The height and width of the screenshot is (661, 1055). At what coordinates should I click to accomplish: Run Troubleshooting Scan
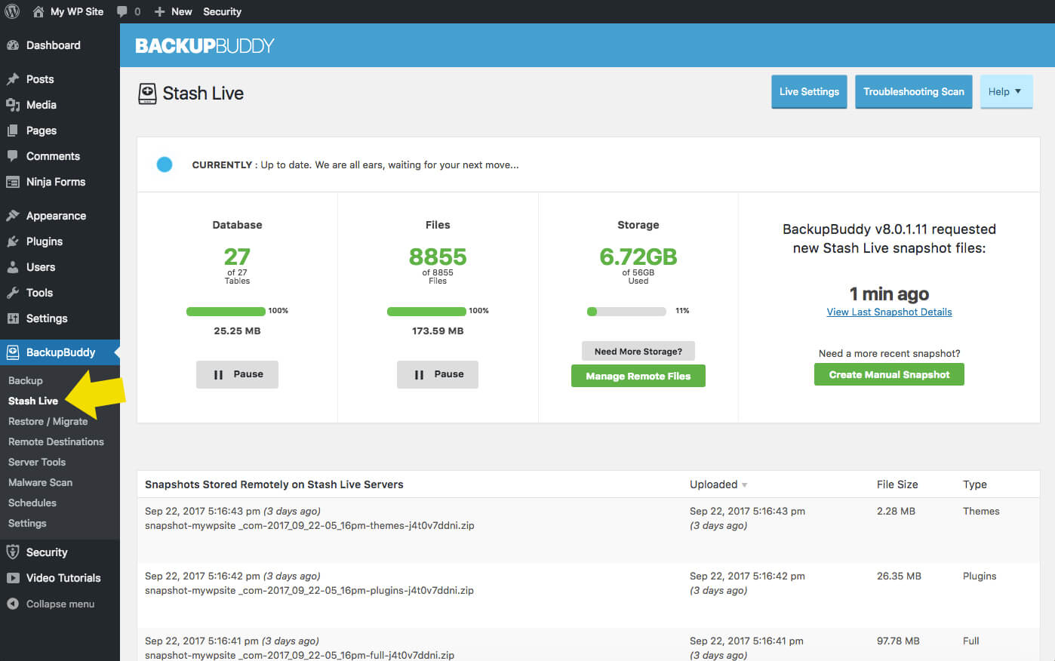tap(914, 91)
